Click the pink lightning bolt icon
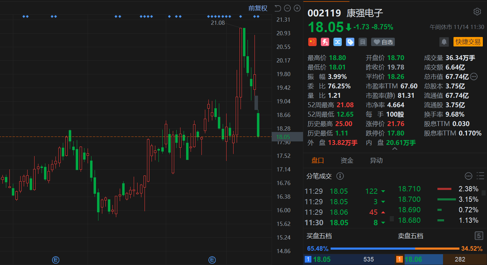487x265 pixels. [x=325, y=42]
